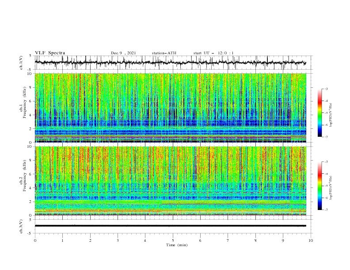The height and width of the screenshot is (270, 350).
Task: Click the "VLF Spectra" title text
Action: click(x=50, y=53)
